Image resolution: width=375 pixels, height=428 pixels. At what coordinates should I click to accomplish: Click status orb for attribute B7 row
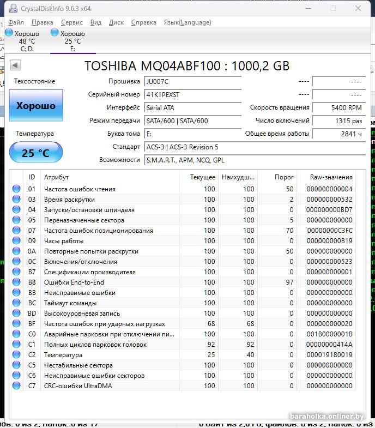tap(16, 272)
